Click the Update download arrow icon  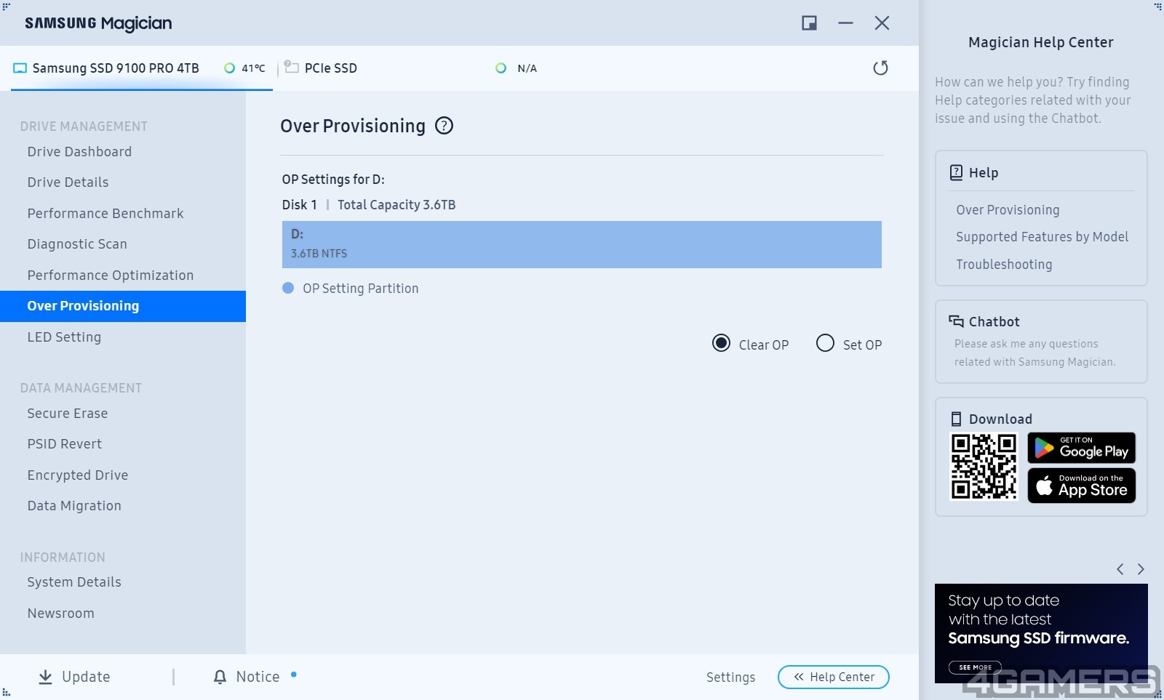45,677
